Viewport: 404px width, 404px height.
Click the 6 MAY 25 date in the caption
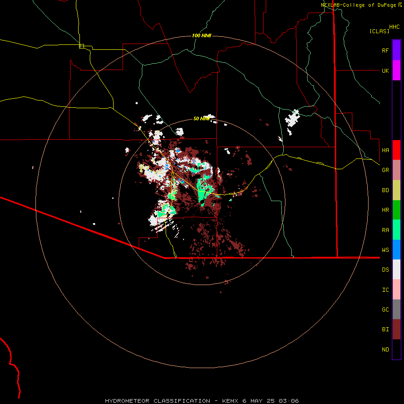pyautogui.click(x=258, y=401)
